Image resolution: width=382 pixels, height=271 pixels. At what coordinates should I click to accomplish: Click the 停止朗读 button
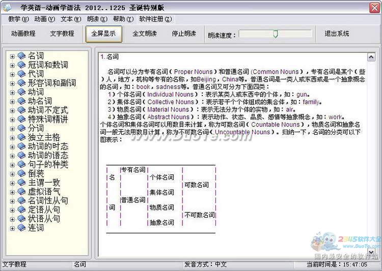coord(184,34)
